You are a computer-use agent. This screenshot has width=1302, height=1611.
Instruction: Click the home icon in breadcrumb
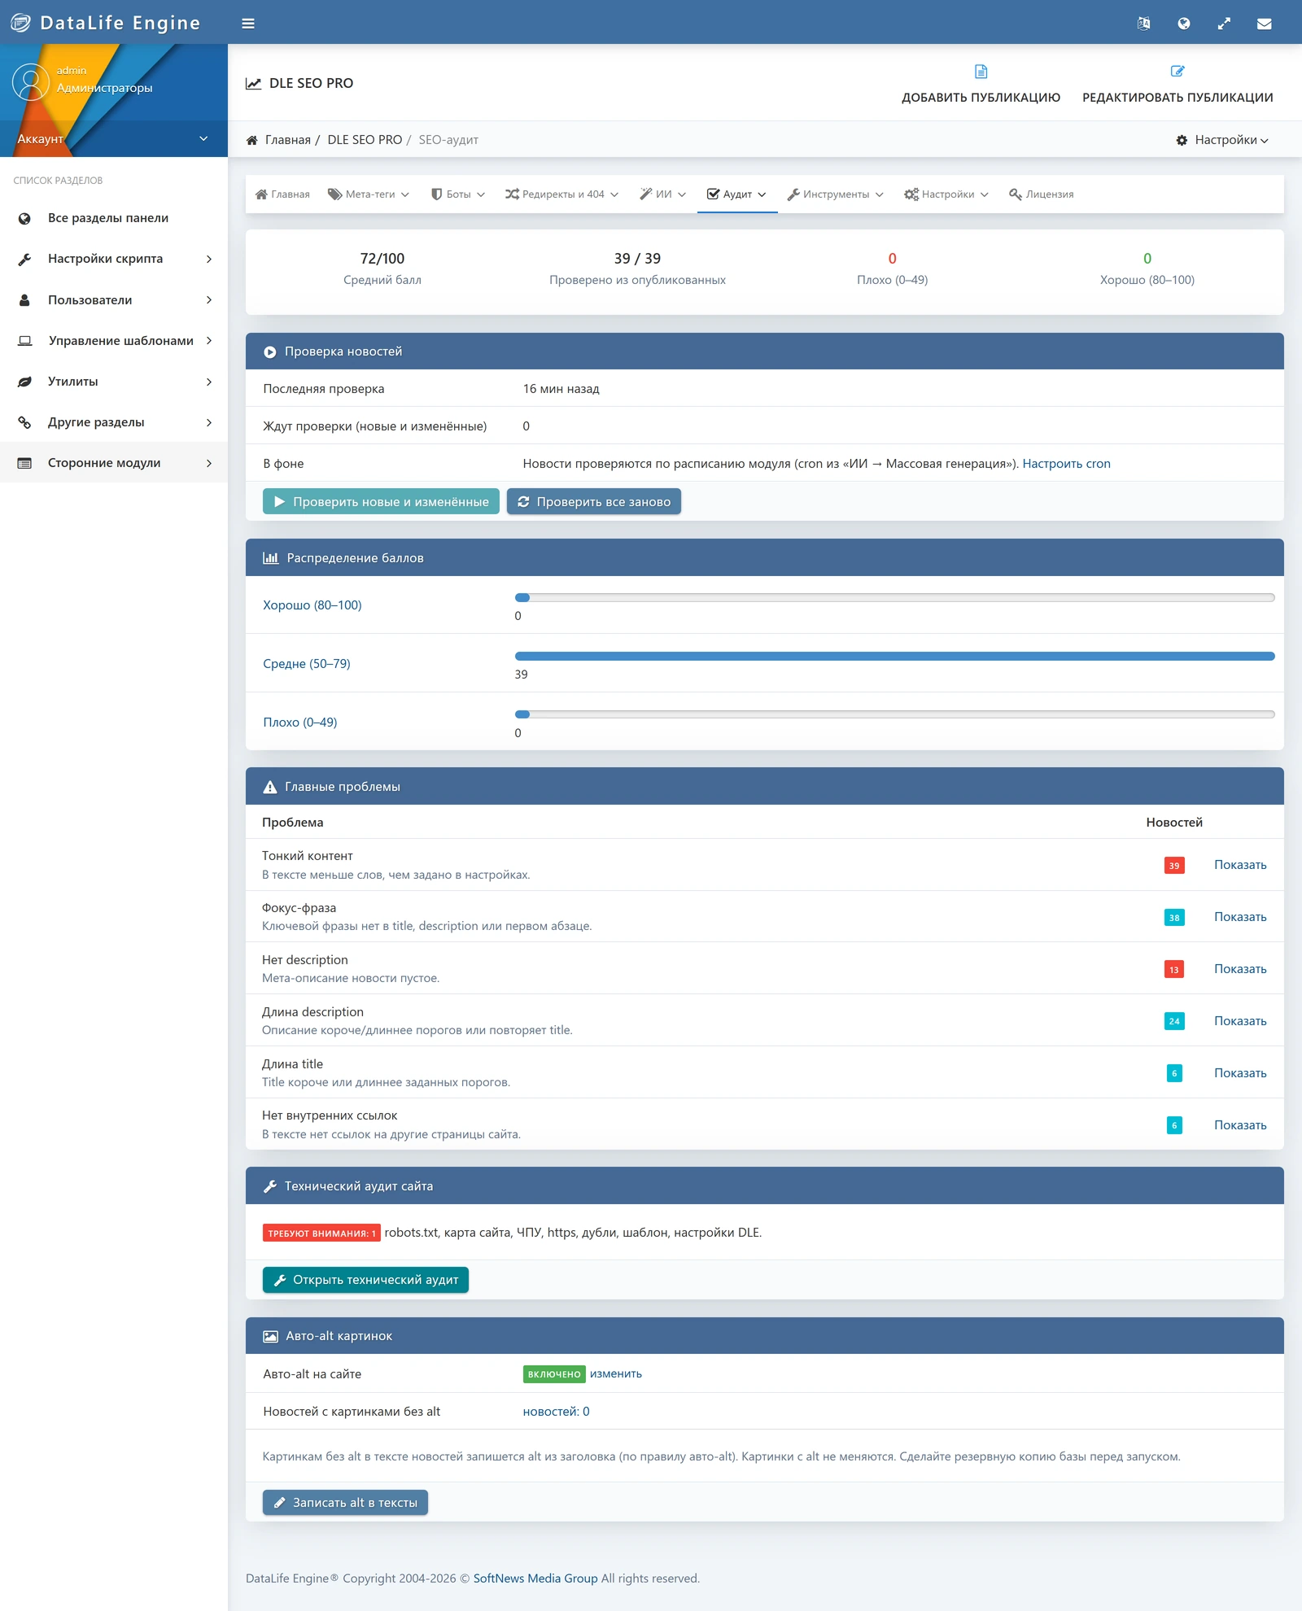tap(252, 140)
